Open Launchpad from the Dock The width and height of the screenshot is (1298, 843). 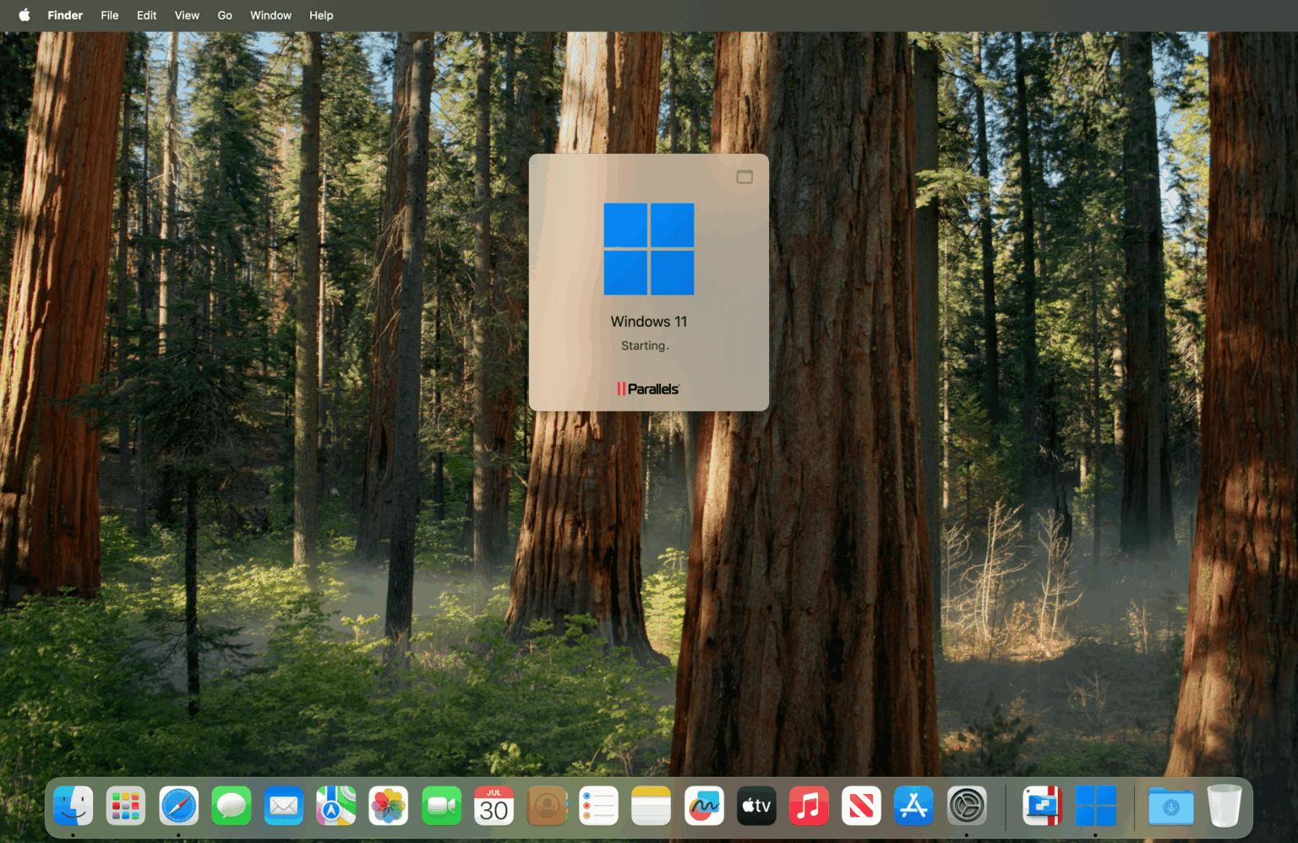click(x=125, y=805)
